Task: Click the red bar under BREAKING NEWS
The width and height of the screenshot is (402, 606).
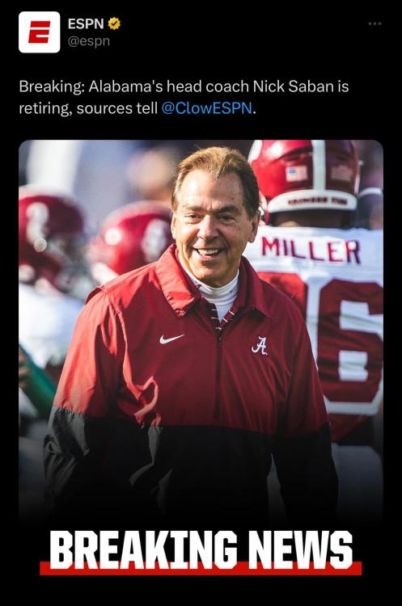Action: coord(201,568)
